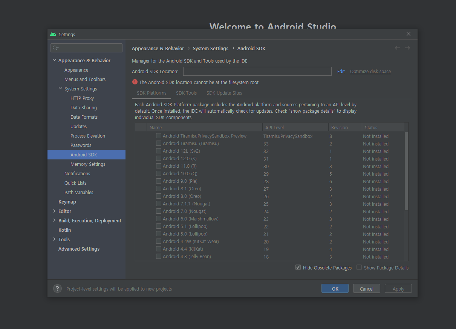Click the Android 5.1 (Lollipop) row name
This screenshot has height=329, width=456.
pyautogui.click(x=185, y=226)
